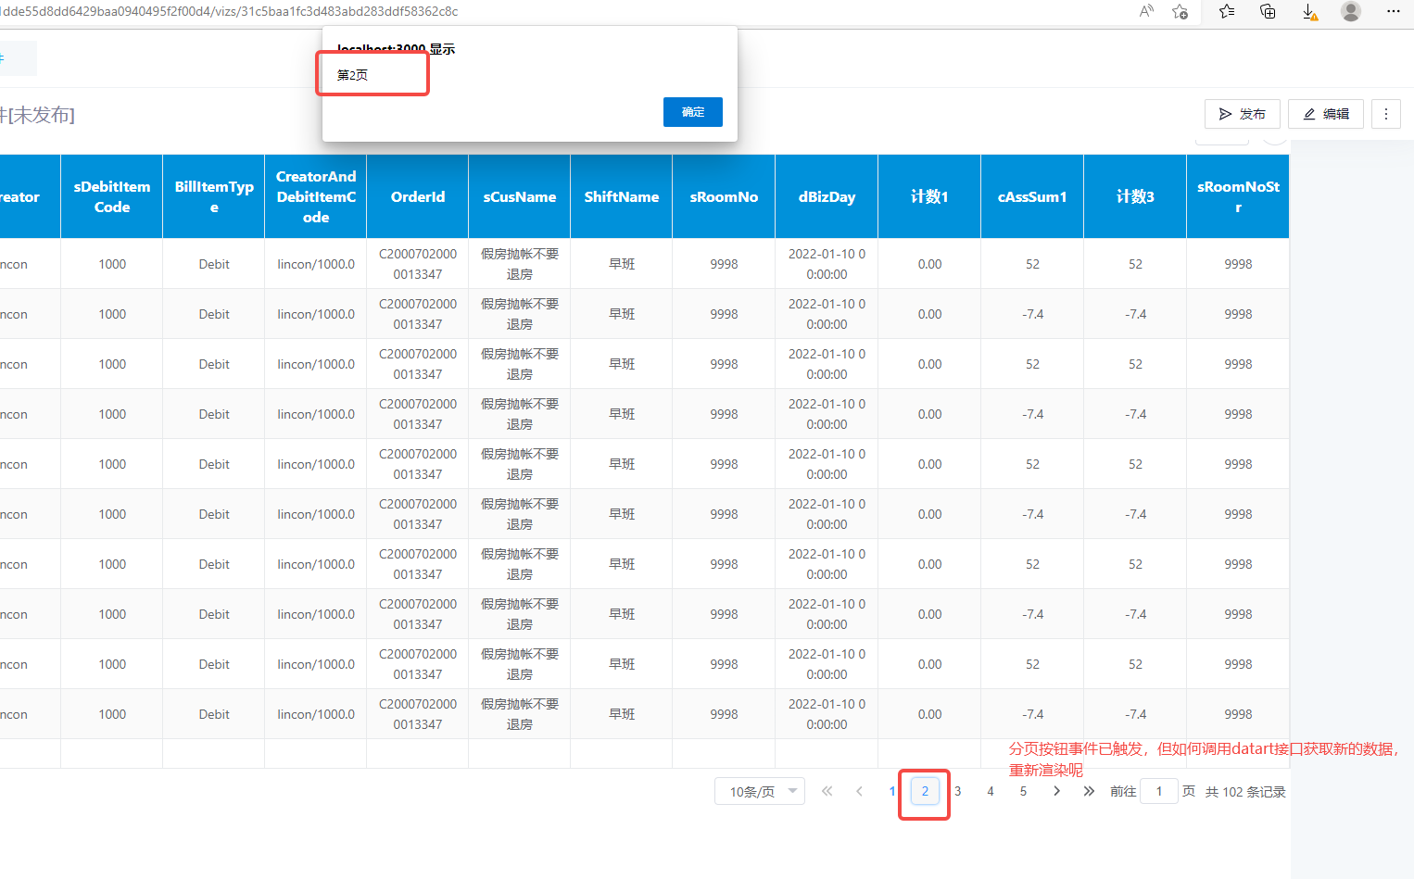Open the 10条/页 page size dropdown
The height and width of the screenshot is (879, 1414).
(x=760, y=791)
